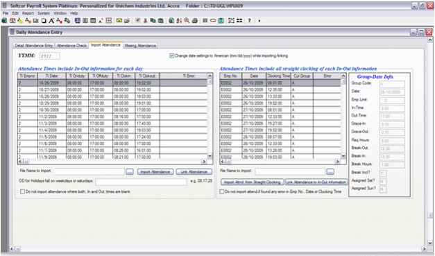Switch to Missing Attendance tab
Image resolution: width=435 pixels, height=256 pixels.
click(140, 46)
